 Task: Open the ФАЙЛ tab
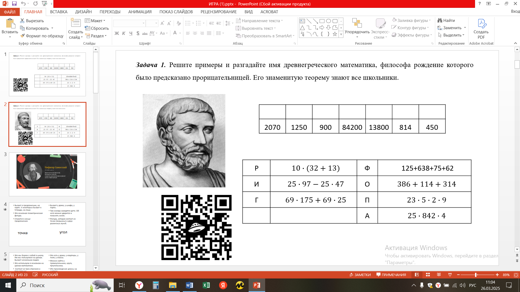10,12
